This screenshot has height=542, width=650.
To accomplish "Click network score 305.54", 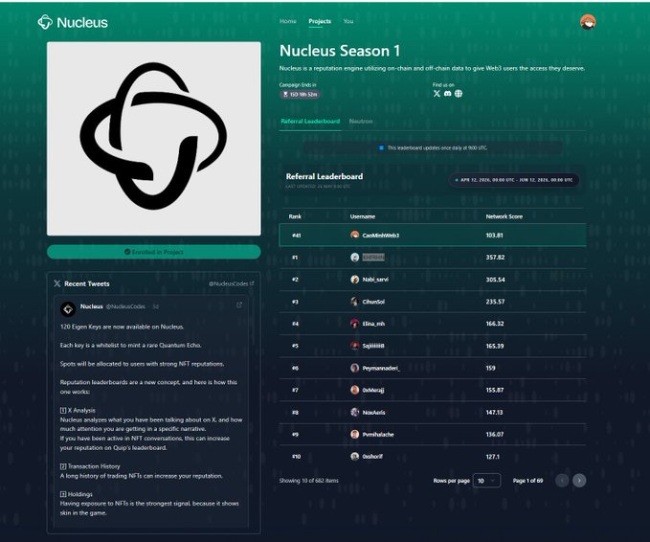I will [x=495, y=280].
